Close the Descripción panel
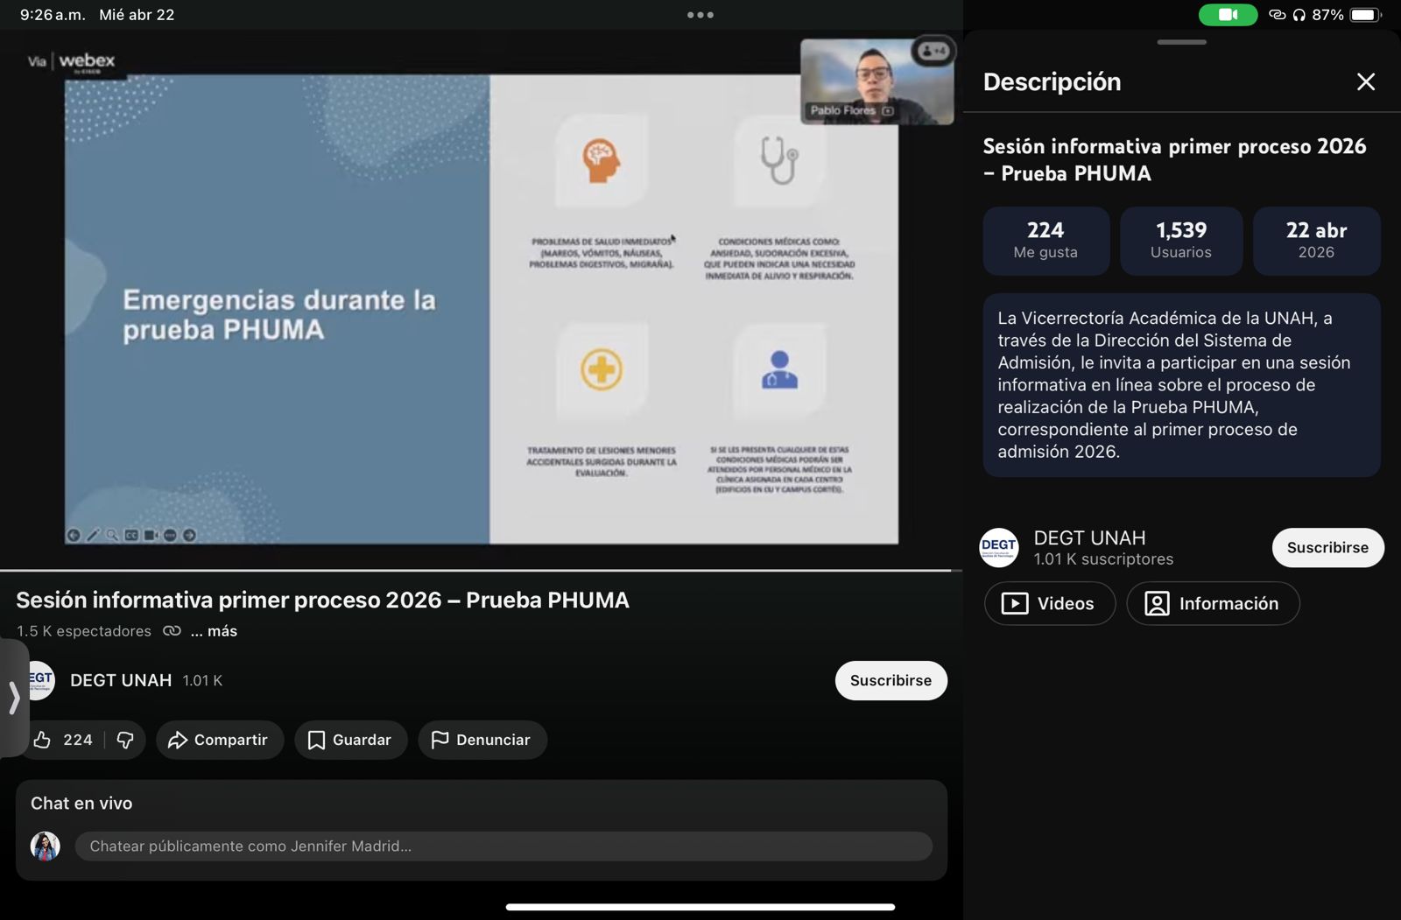 coord(1365,82)
